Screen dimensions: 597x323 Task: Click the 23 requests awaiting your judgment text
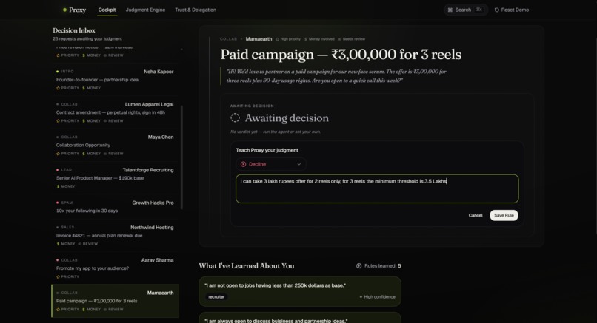tap(87, 38)
